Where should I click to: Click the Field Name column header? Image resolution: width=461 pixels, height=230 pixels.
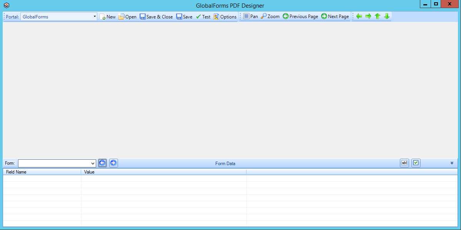point(16,172)
